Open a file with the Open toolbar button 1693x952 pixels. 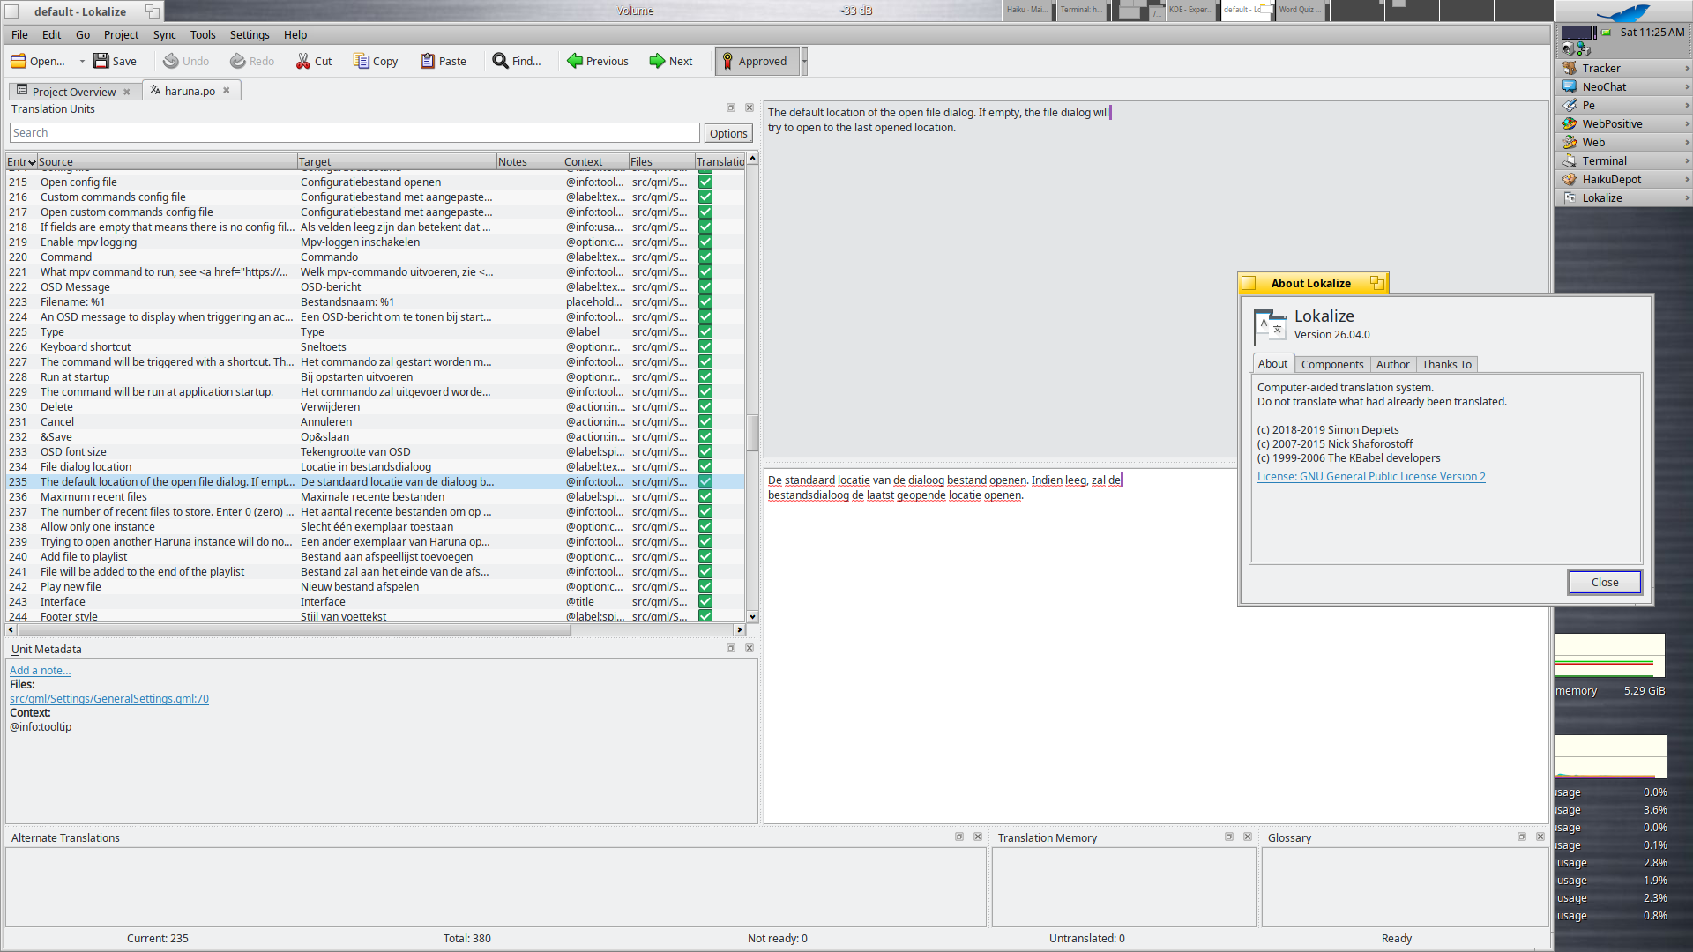38,61
